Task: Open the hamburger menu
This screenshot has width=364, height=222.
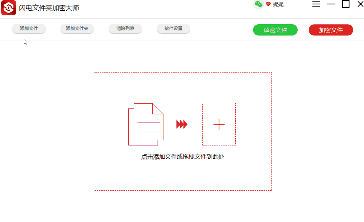Action: 316,4
